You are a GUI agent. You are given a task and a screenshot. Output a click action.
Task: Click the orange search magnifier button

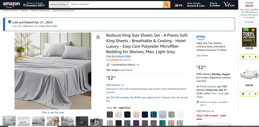tap(166, 5)
